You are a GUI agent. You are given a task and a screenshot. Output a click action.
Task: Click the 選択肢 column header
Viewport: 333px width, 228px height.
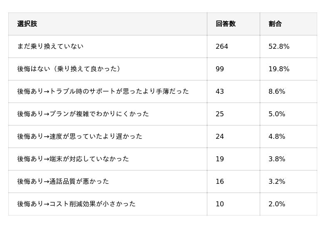coord(27,24)
